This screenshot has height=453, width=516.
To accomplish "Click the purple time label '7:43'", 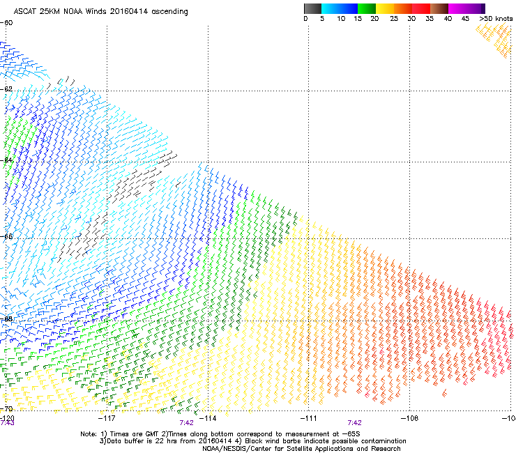I will [7, 423].
